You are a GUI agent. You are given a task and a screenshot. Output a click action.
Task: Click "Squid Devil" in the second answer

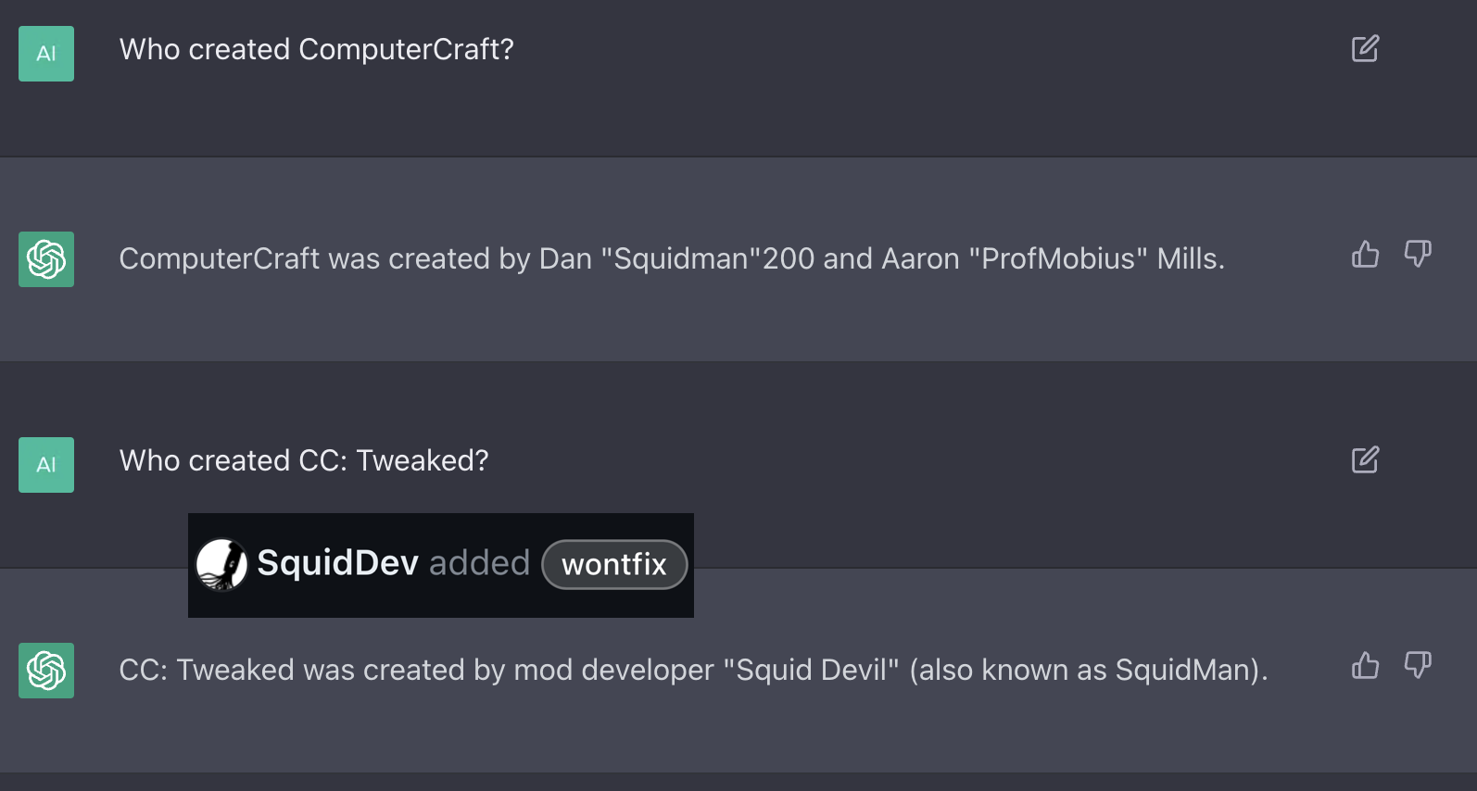click(811, 671)
